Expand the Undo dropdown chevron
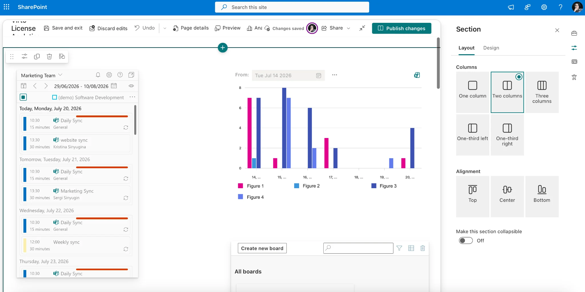 [165, 28]
